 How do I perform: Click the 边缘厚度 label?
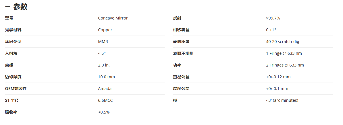13,77
